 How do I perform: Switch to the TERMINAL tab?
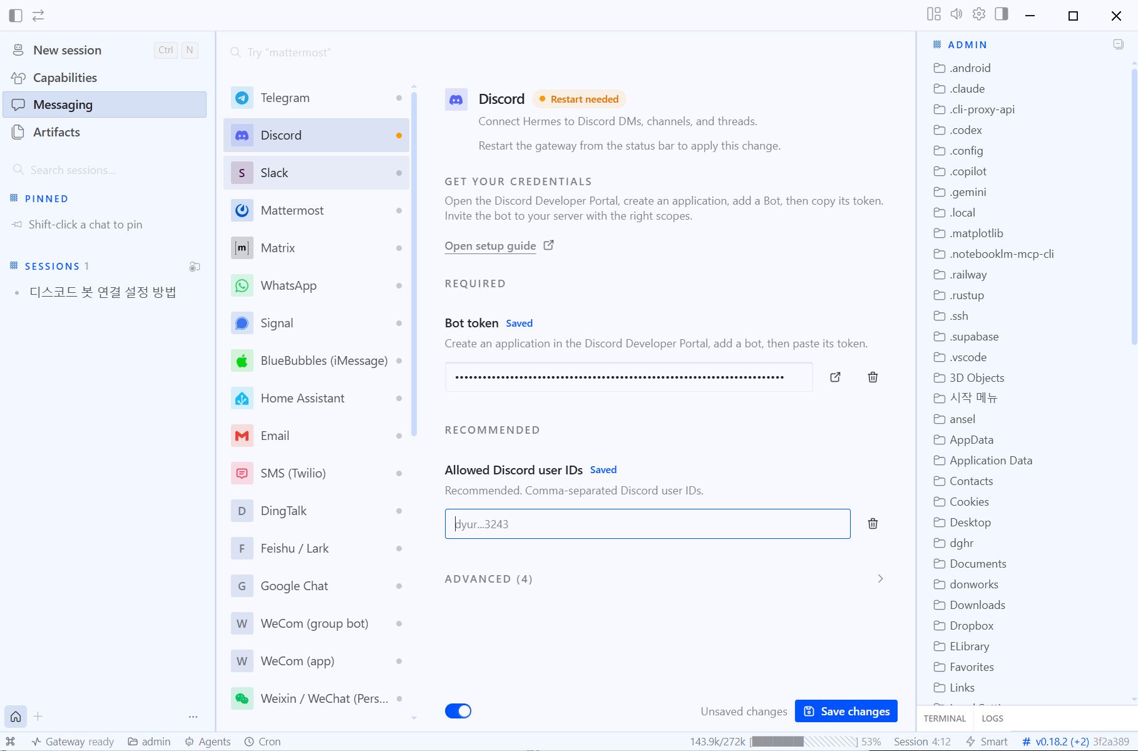(x=945, y=718)
